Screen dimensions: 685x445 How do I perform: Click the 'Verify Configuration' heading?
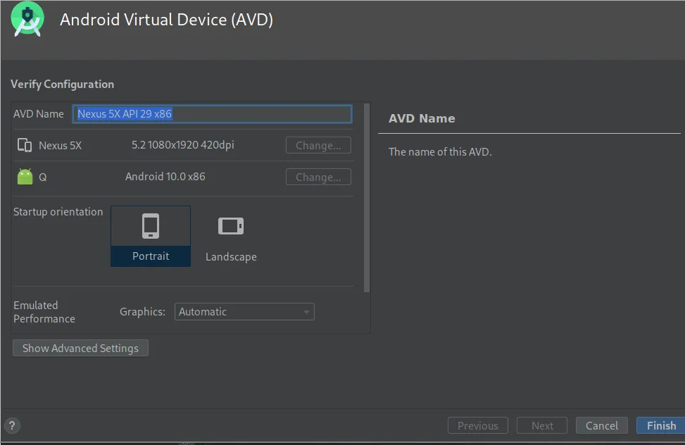[62, 84]
